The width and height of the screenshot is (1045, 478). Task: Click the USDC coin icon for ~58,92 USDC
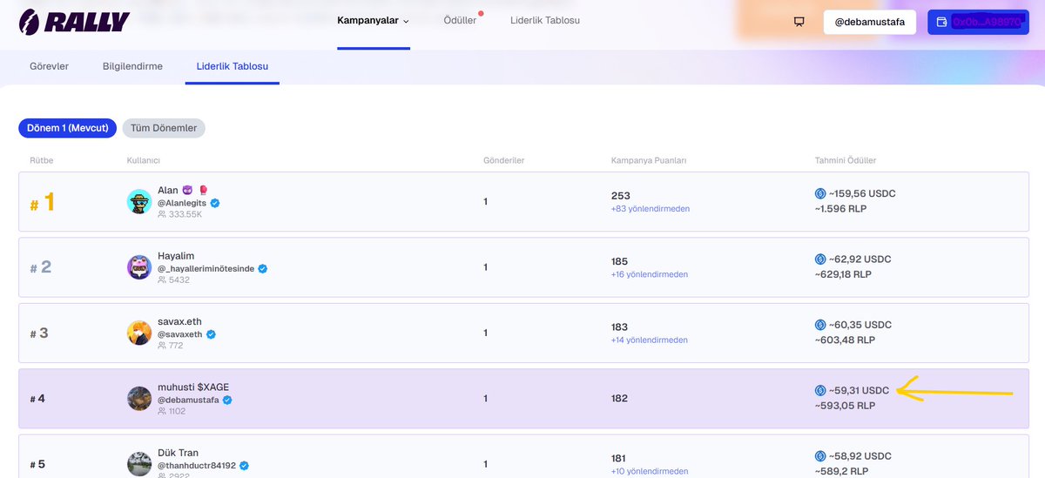tap(820, 456)
